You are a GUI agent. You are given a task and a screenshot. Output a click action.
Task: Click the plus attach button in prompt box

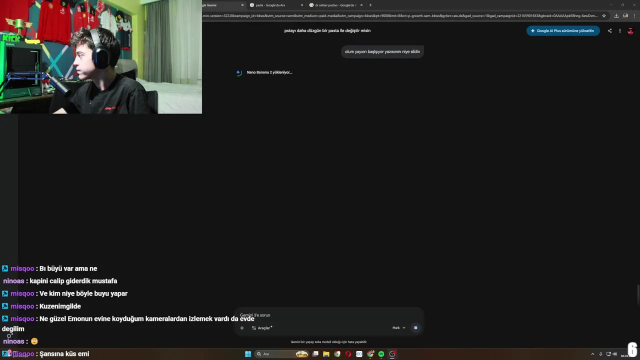[x=242, y=328]
